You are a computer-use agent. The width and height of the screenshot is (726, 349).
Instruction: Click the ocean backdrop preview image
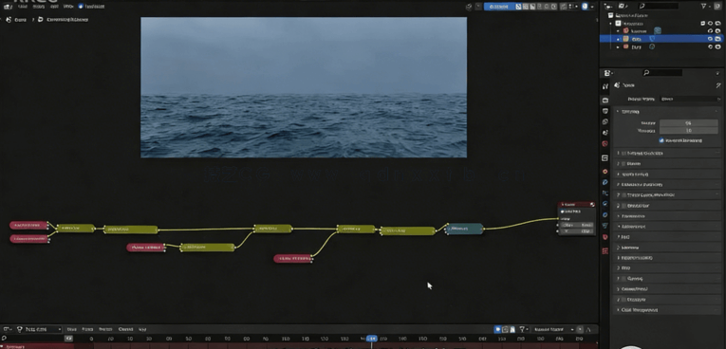pyautogui.click(x=304, y=87)
